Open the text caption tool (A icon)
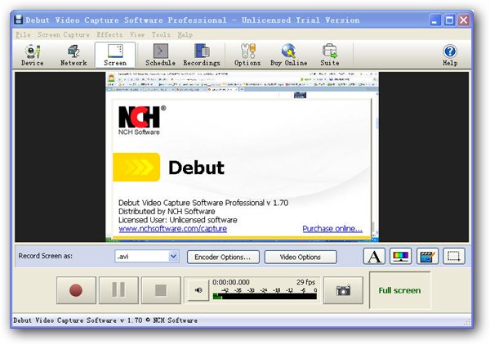 click(374, 257)
